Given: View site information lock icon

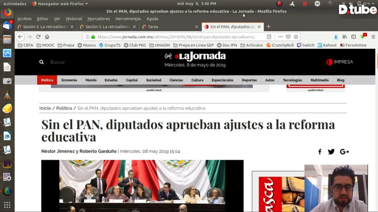Looking at the screenshot, I should click(x=93, y=37).
